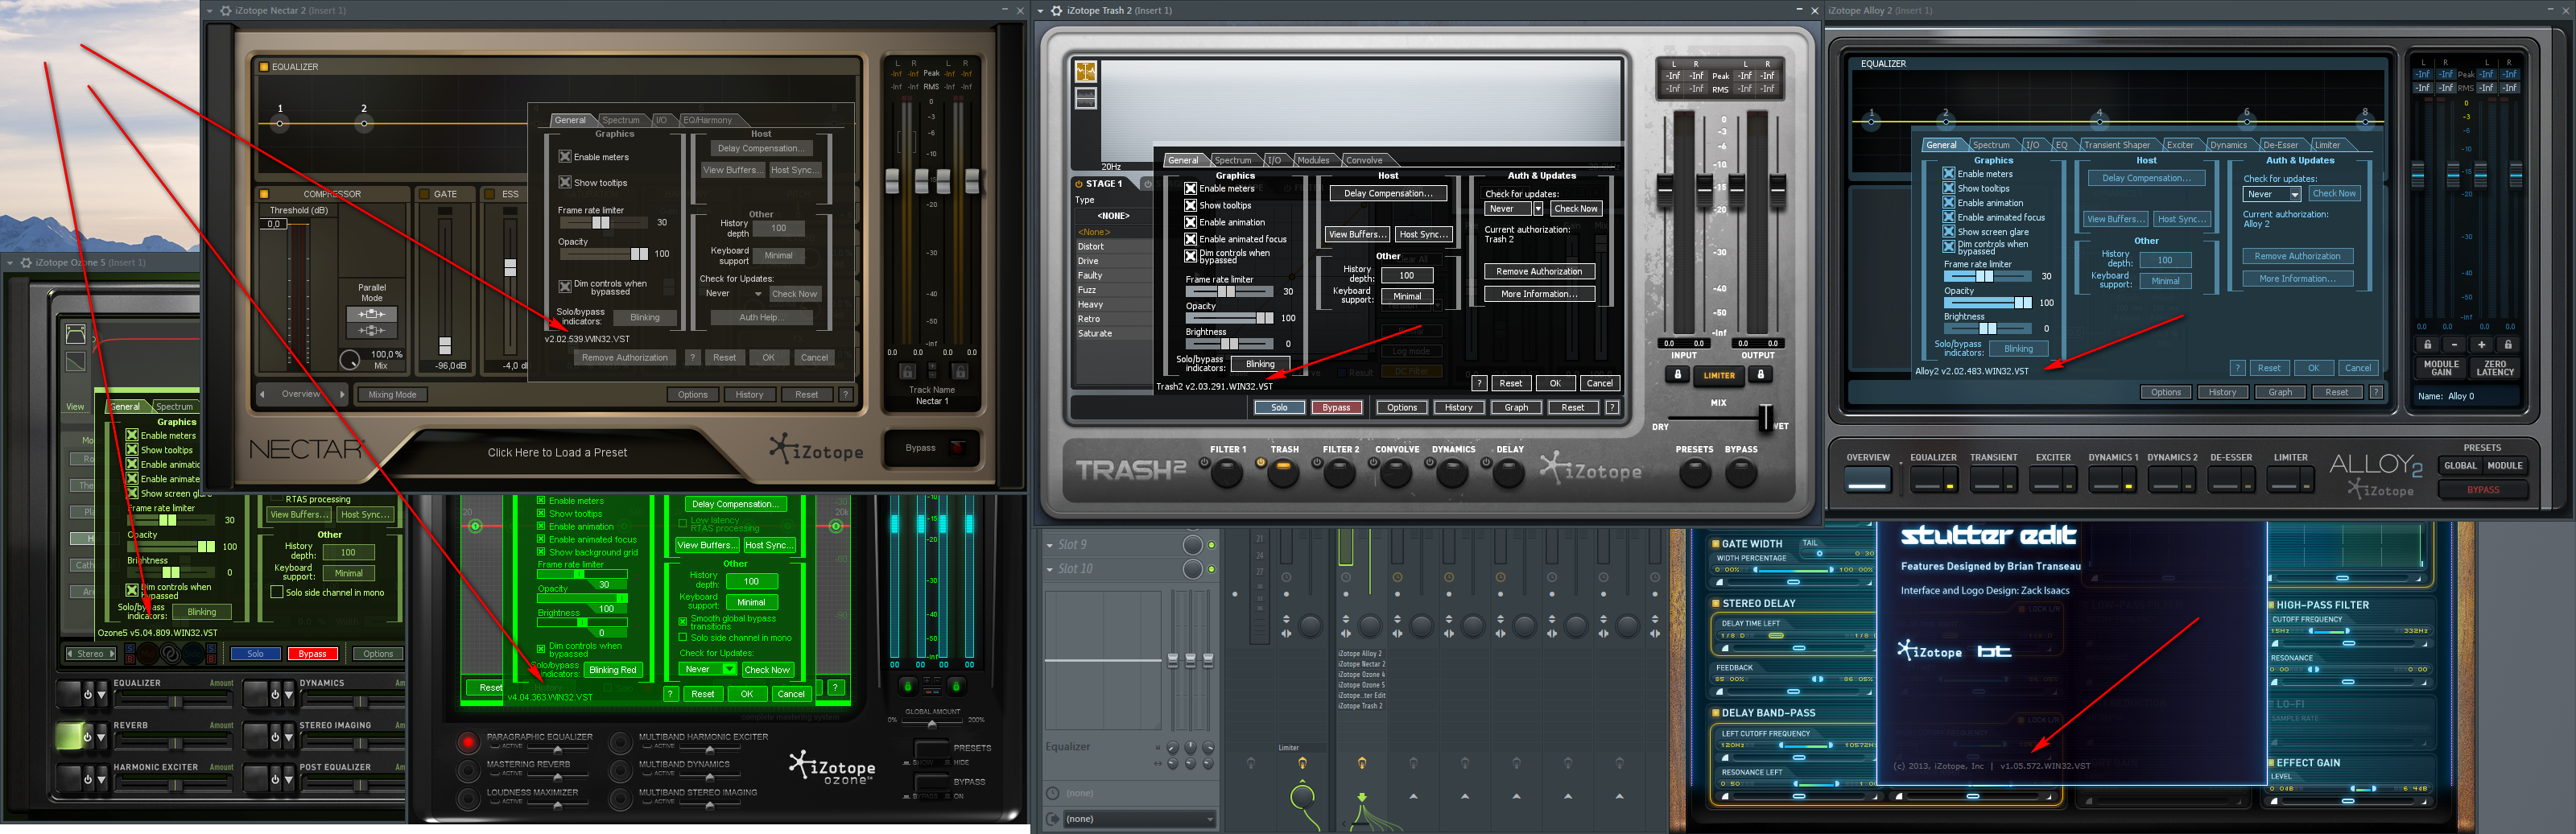Viewport: 2576px width, 834px height.
Task: Toggle the Stage 1 power icon in Trash 2
Action: click(1079, 184)
